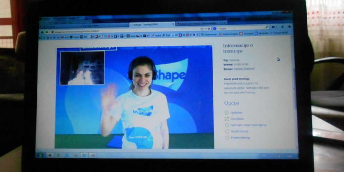Click the Ceo ekran fullscreen icon
This screenshot has width=344, height=172.
click(x=227, y=119)
